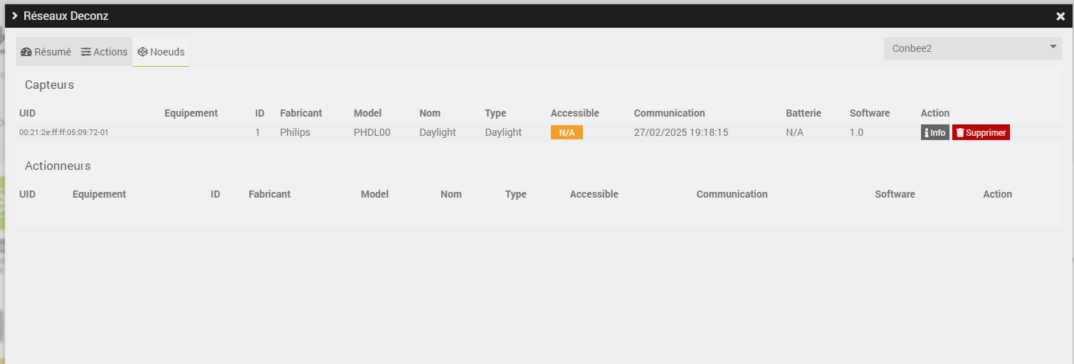
Task: Click the chevron beside Réseaux Deconz title
Action: click(14, 16)
